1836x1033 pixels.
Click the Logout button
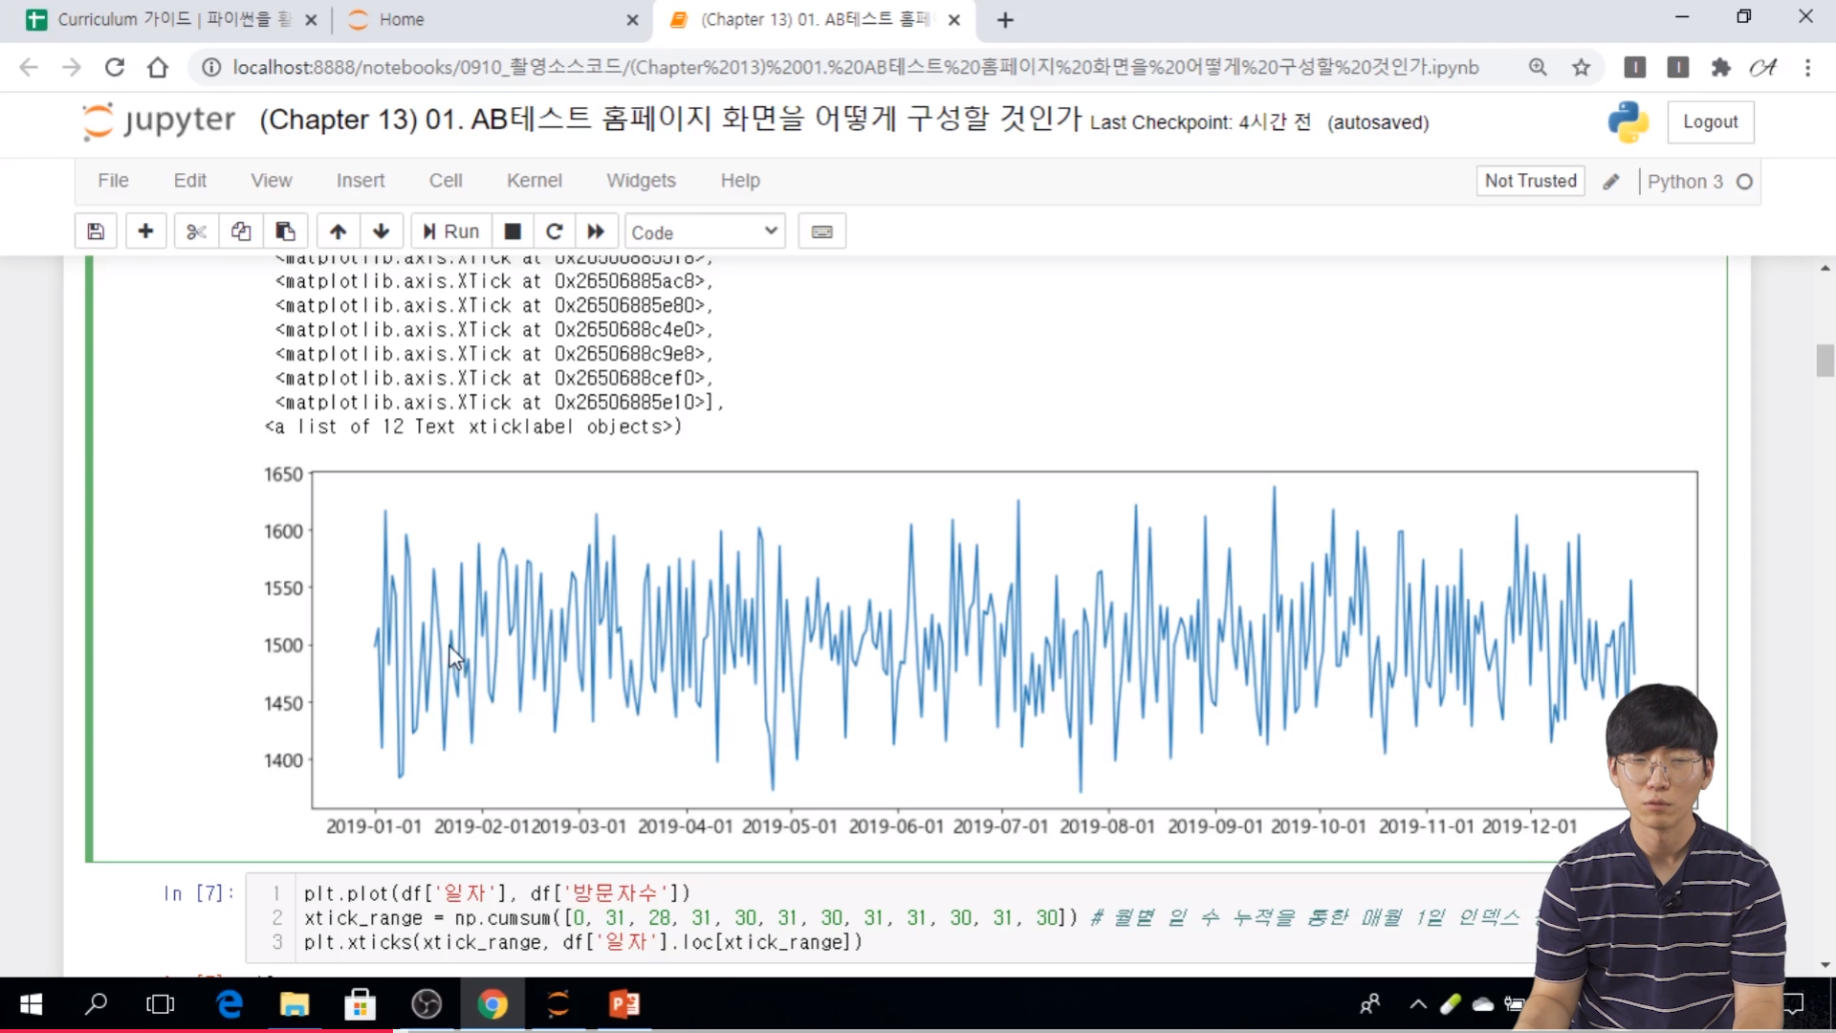coord(1710,122)
